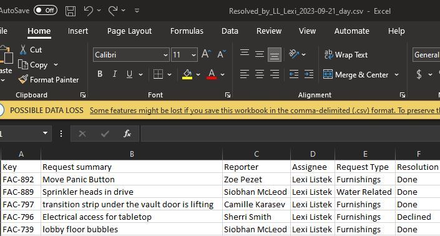
Task: Toggle Underline formatting
Action: coord(129,74)
